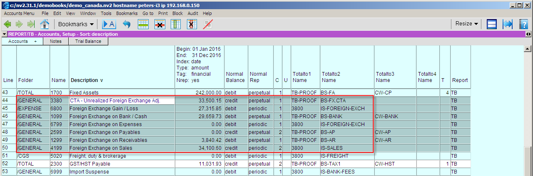Click the green back arrow icon
This screenshot has height=176, width=533.
pyautogui.click(x=7, y=24)
